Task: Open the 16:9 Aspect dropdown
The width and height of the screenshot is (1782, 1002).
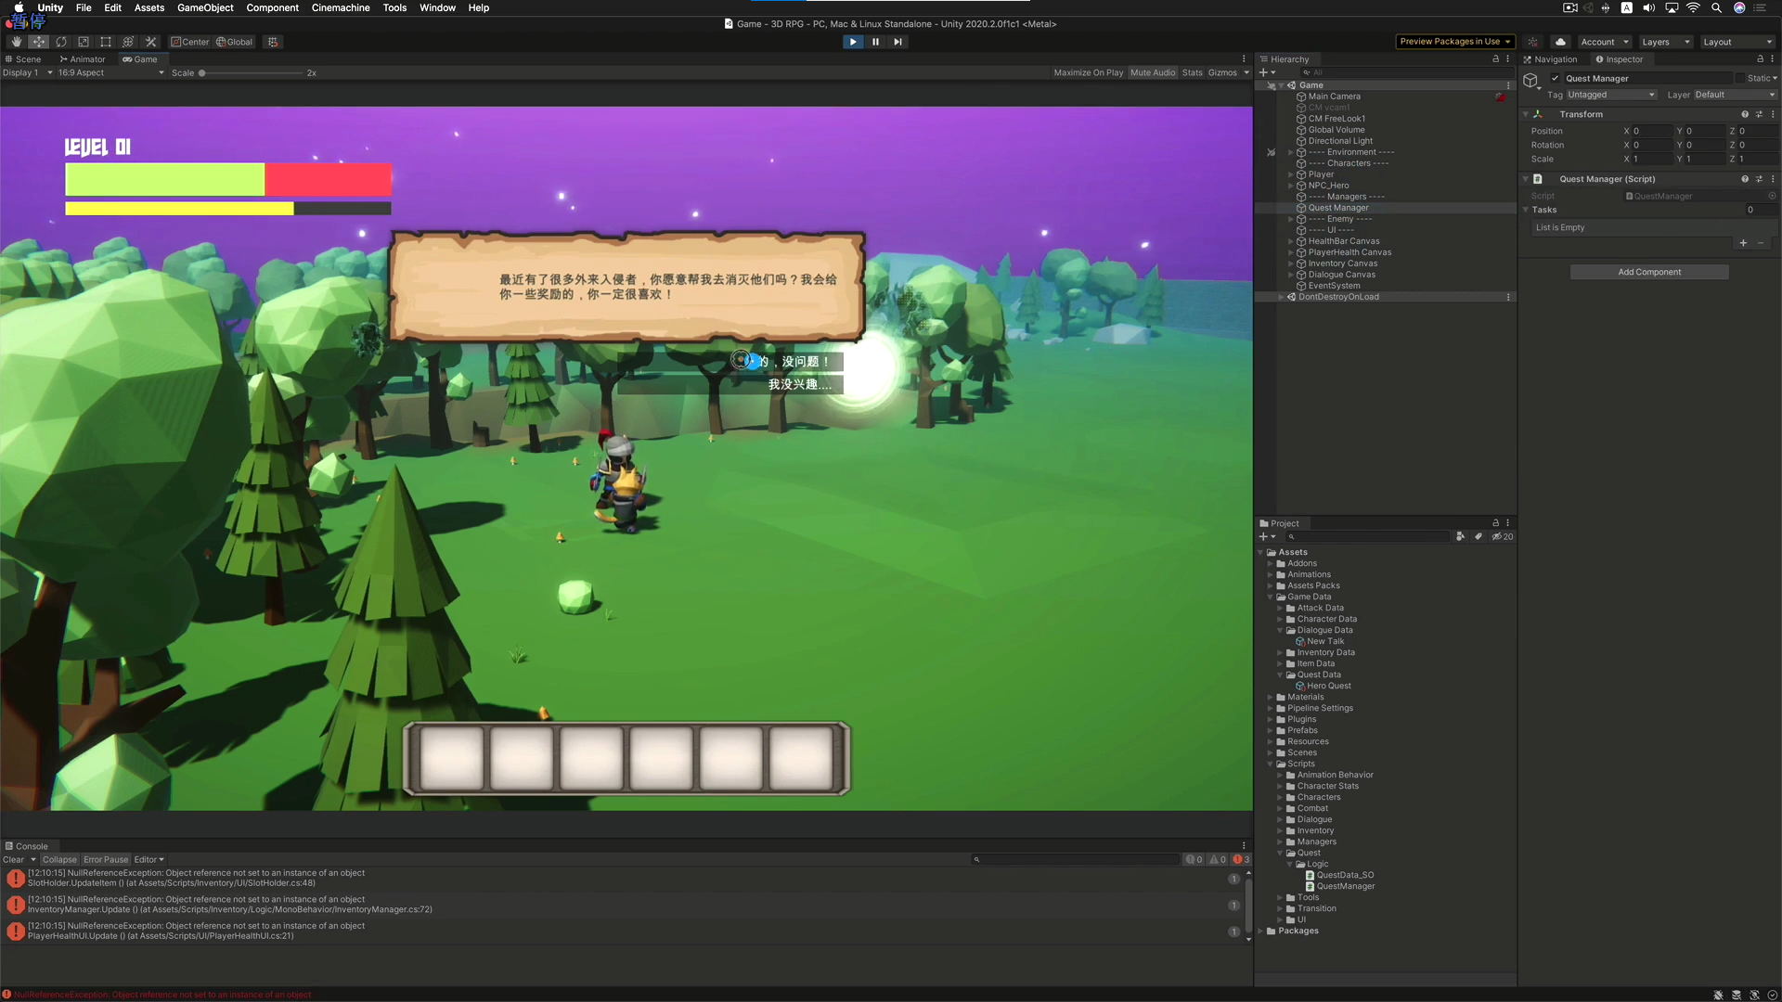Action: tap(110, 72)
